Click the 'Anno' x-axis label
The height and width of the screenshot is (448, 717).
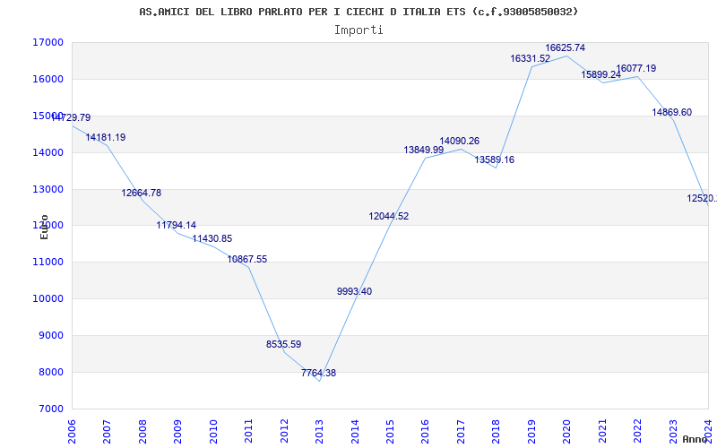[x=695, y=439]
